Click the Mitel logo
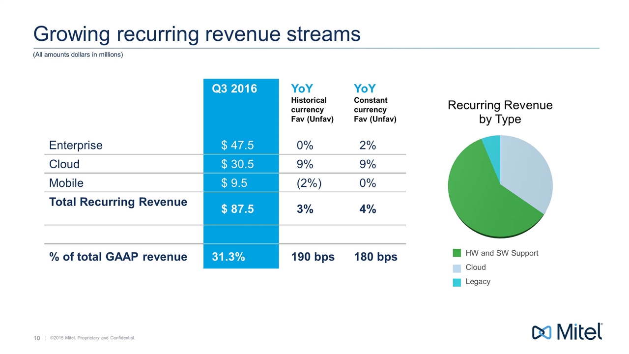Image resolution: width=629 pixels, height=354 pixels. tap(568, 332)
